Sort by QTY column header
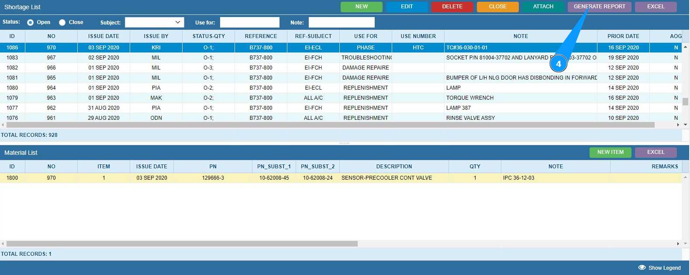The width and height of the screenshot is (690, 275). point(475,167)
